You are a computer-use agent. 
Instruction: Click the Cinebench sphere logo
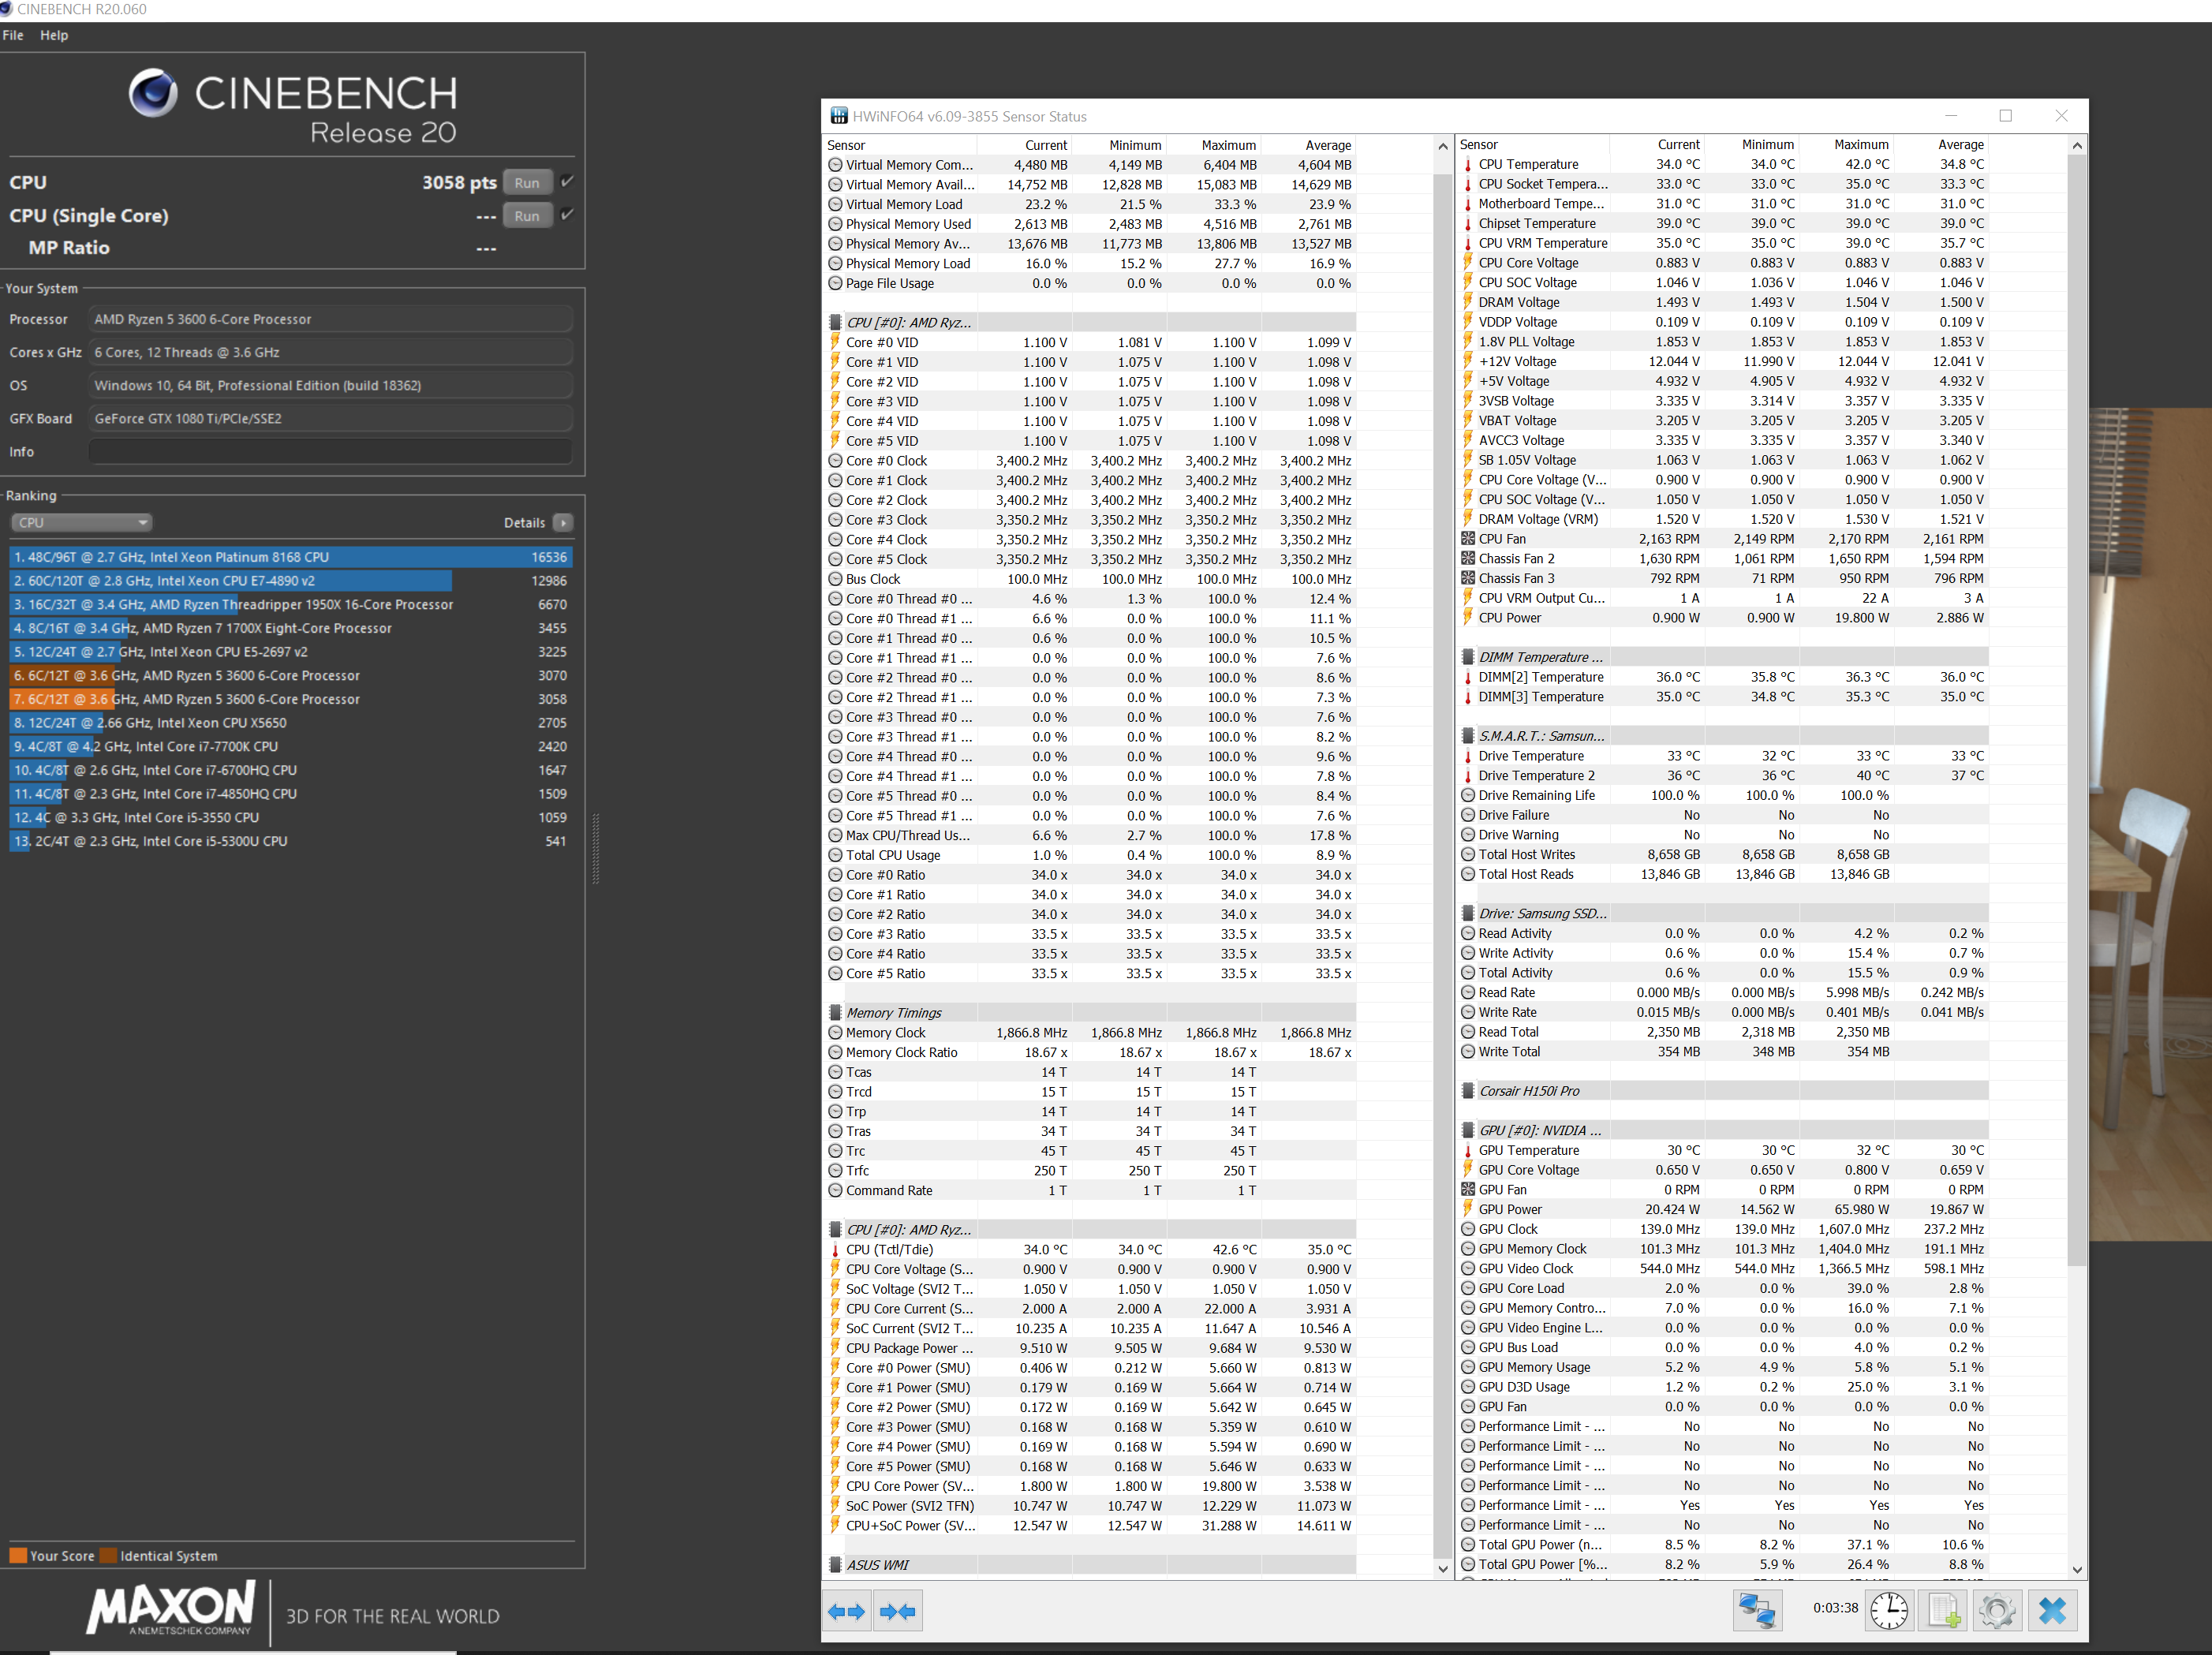point(153,94)
